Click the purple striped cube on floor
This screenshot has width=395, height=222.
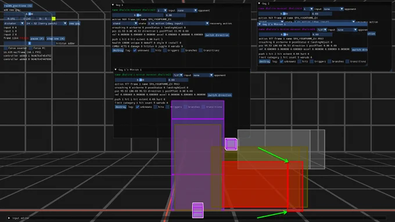[198, 210]
